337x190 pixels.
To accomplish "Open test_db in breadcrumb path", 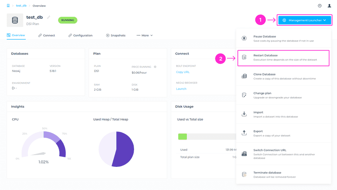I will (x=21, y=6).
